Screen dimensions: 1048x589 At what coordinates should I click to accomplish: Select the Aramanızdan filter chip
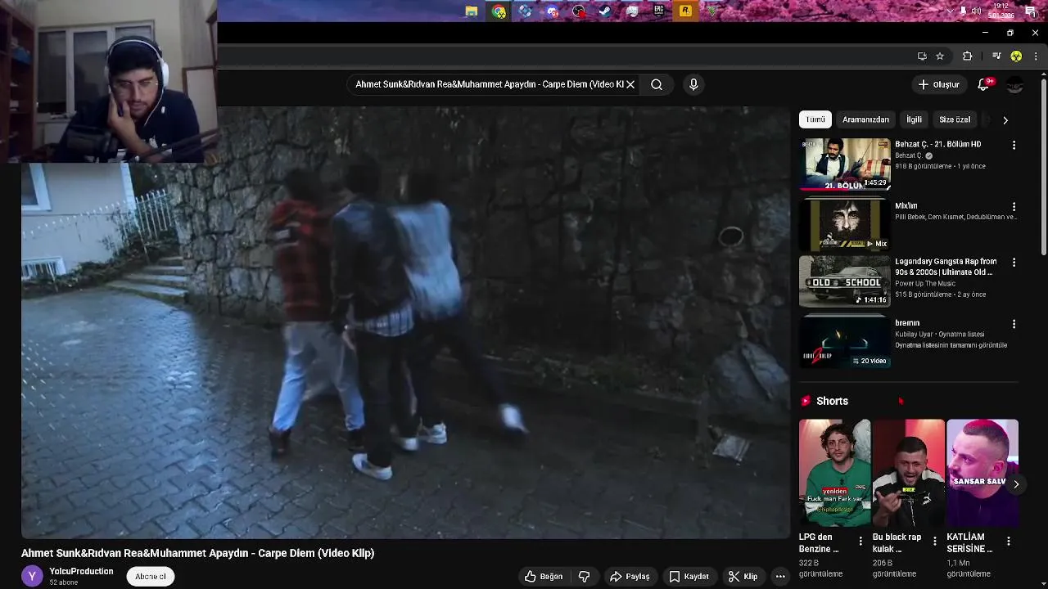click(x=865, y=119)
